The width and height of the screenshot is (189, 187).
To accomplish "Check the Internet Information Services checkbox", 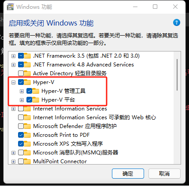I will coord(21,109).
